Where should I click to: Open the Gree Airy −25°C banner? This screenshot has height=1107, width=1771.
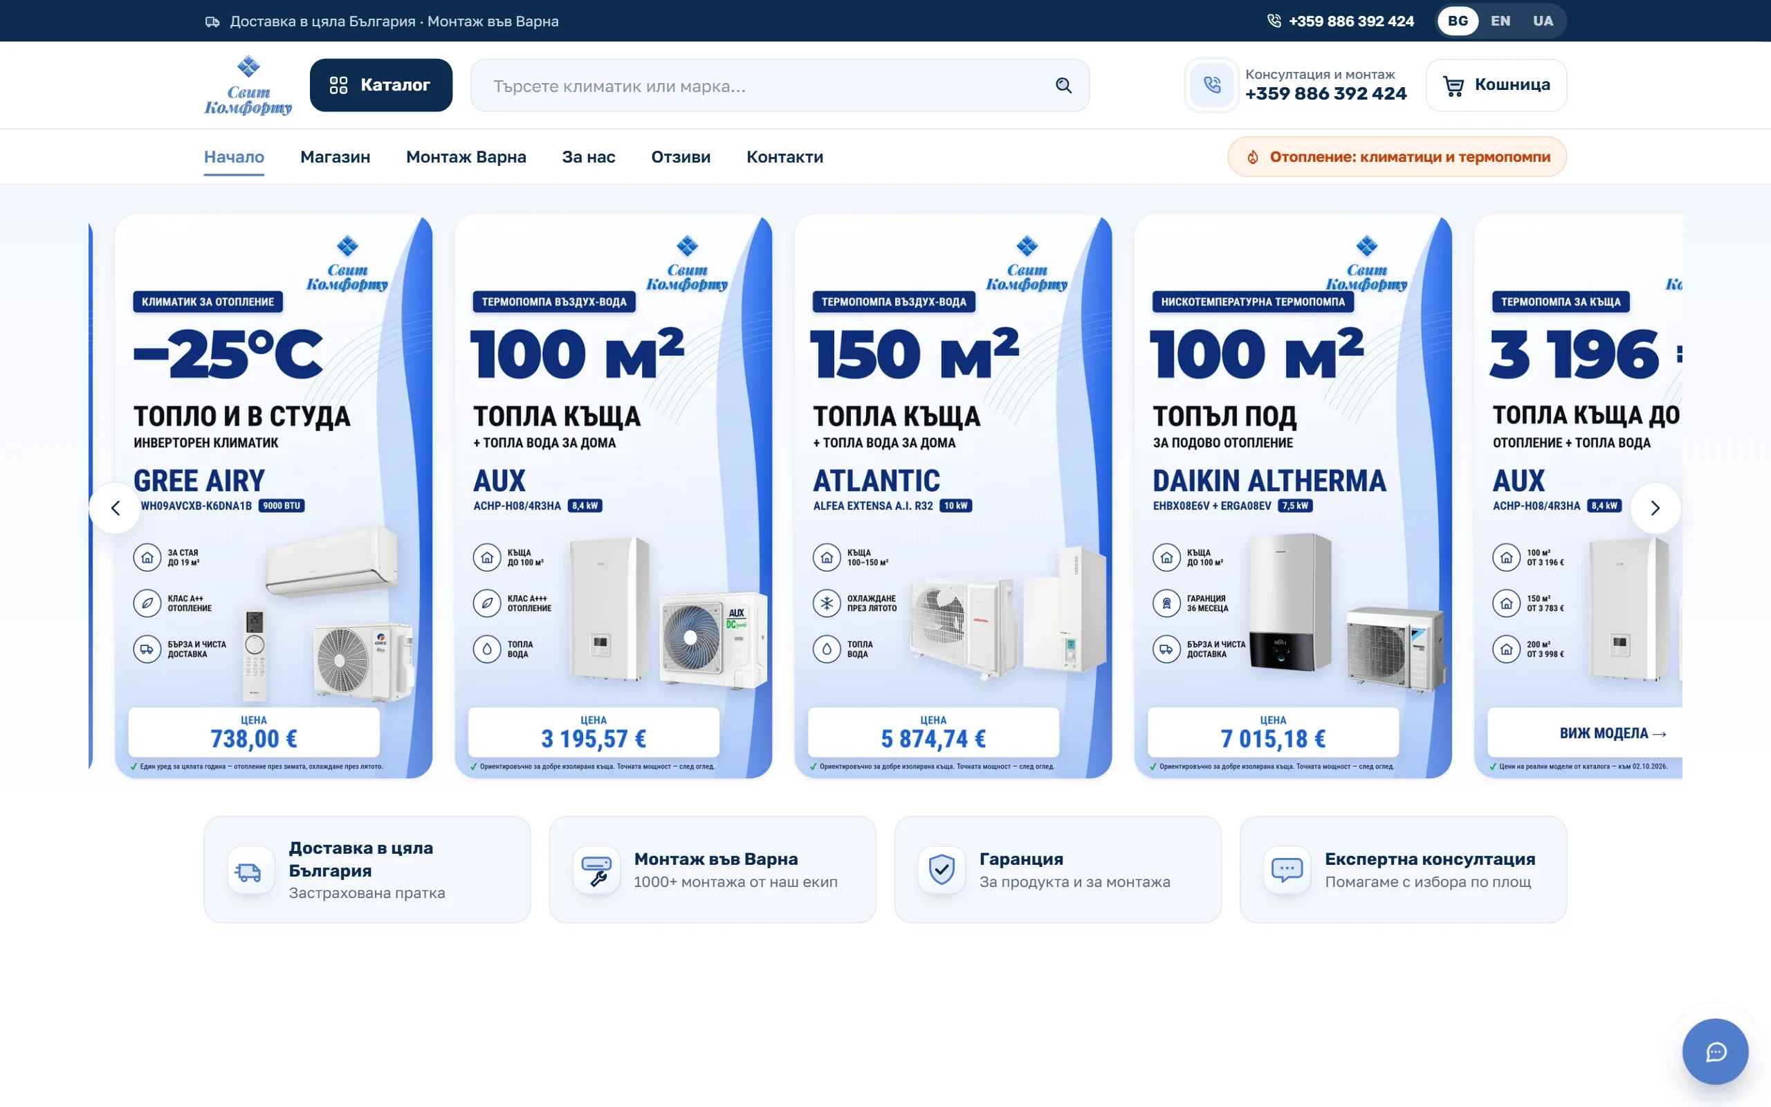[x=274, y=495]
